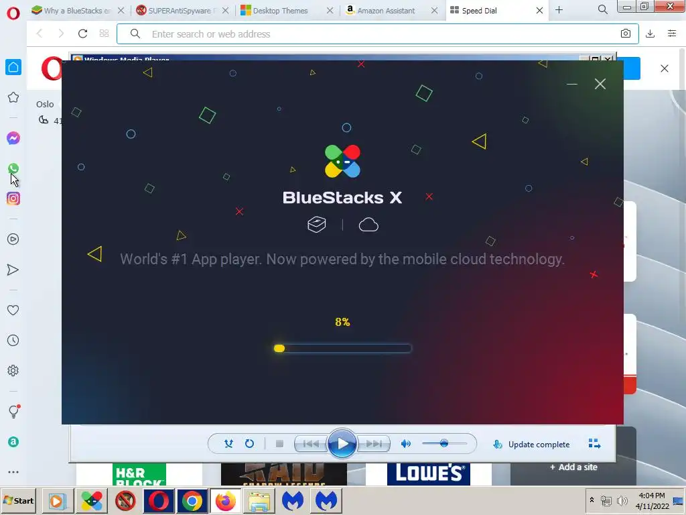
Task: Open the Easy Setup icon
Action: click(x=672, y=34)
